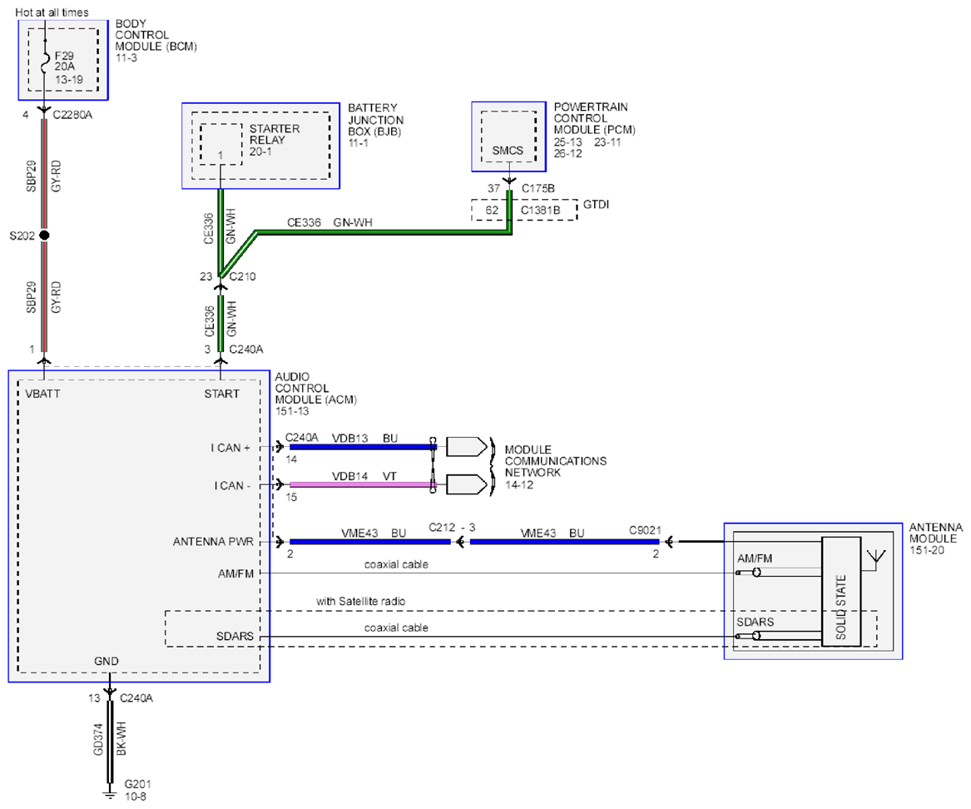Select the "GTDI" label

pos(596,205)
